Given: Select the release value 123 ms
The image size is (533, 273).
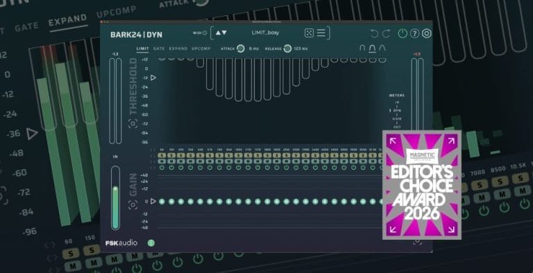Looking at the screenshot, I should tap(301, 49).
